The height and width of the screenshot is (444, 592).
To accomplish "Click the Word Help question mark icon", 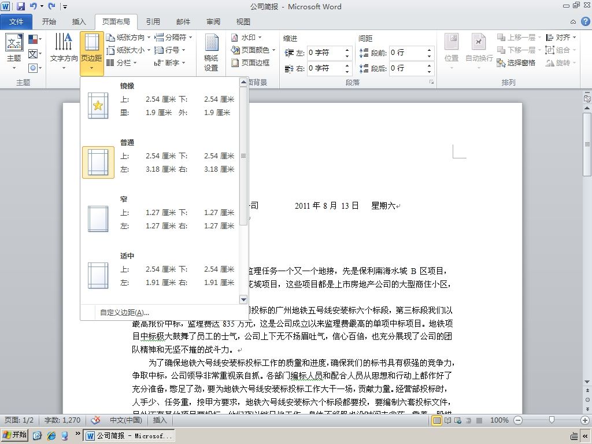I will (x=585, y=21).
